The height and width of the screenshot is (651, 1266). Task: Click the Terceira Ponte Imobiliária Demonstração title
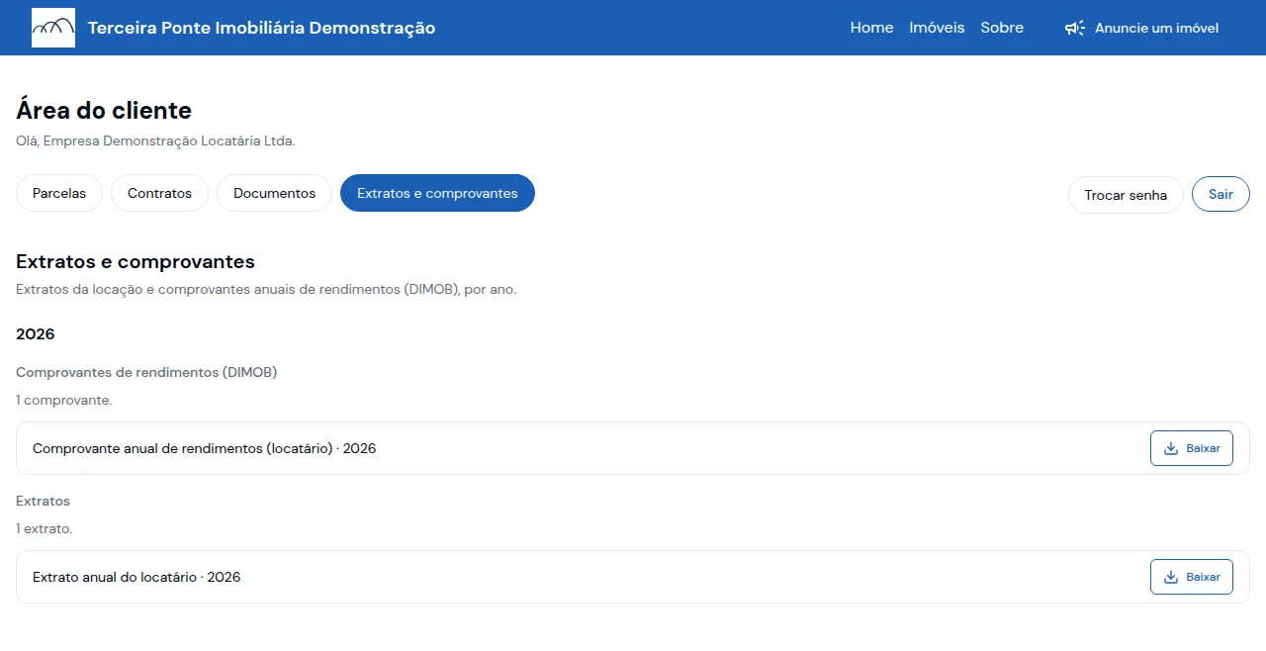[x=261, y=28]
